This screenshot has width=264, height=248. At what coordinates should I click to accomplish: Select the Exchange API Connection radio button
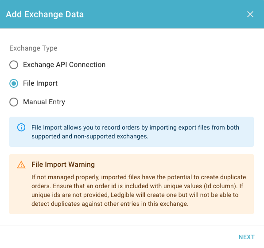[x=14, y=65]
